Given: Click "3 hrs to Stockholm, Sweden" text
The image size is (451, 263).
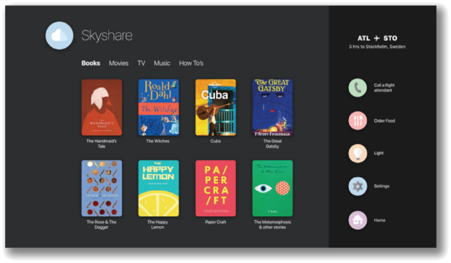Looking at the screenshot, I should (x=377, y=46).
